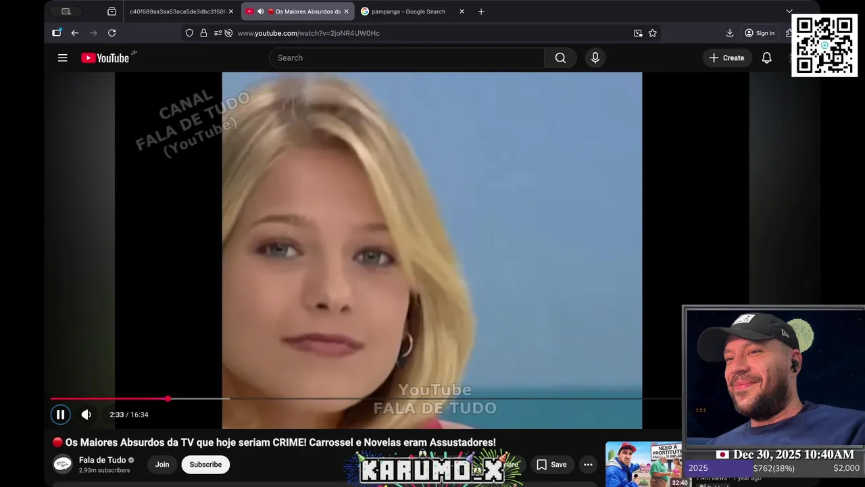Image resolution: width=865 pixels, height=487 pixels.
Task: Expand the list all tabs chevron
Action: point(789,11)
